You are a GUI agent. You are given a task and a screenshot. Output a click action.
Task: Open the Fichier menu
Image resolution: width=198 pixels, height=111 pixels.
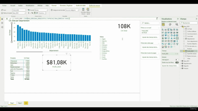click(4, 6)
